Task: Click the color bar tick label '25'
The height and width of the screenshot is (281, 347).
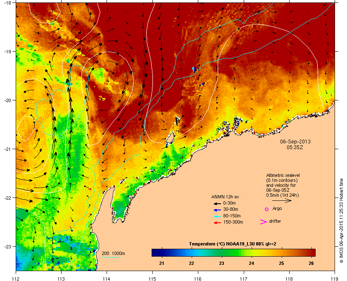Action: 281,264
